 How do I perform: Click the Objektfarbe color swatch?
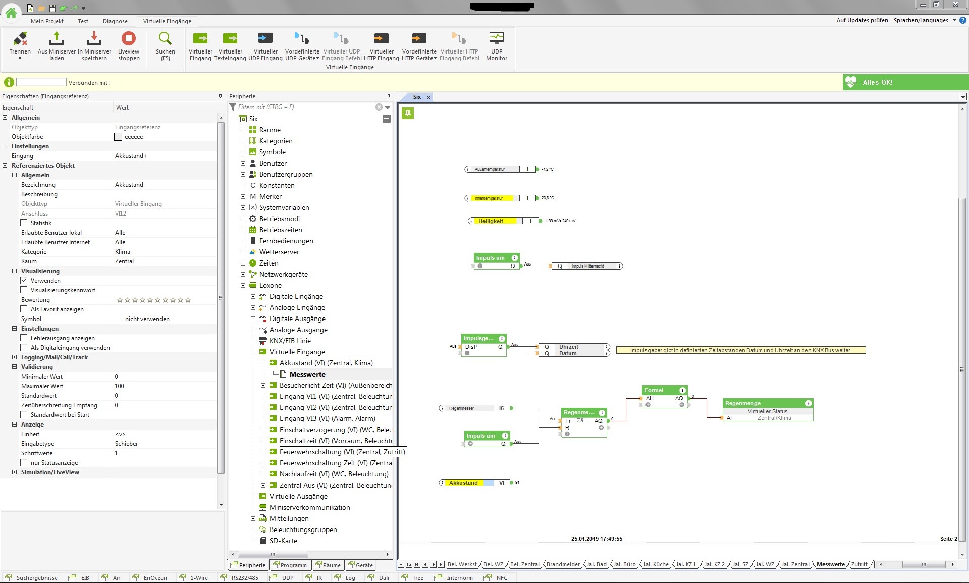coord(119,137)
